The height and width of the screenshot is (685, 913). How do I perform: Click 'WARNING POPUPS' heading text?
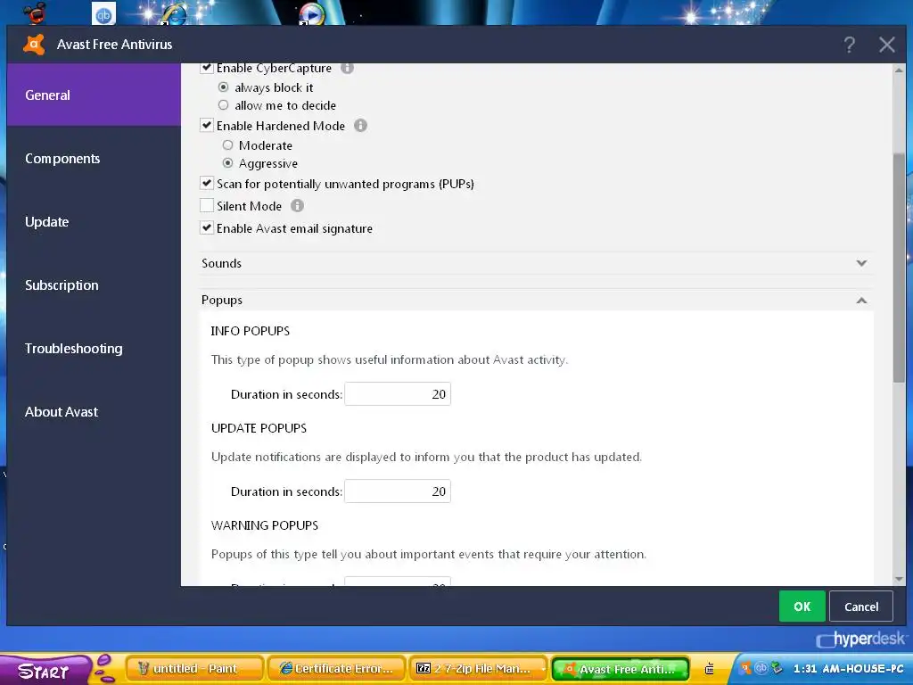tap(265, 525)
